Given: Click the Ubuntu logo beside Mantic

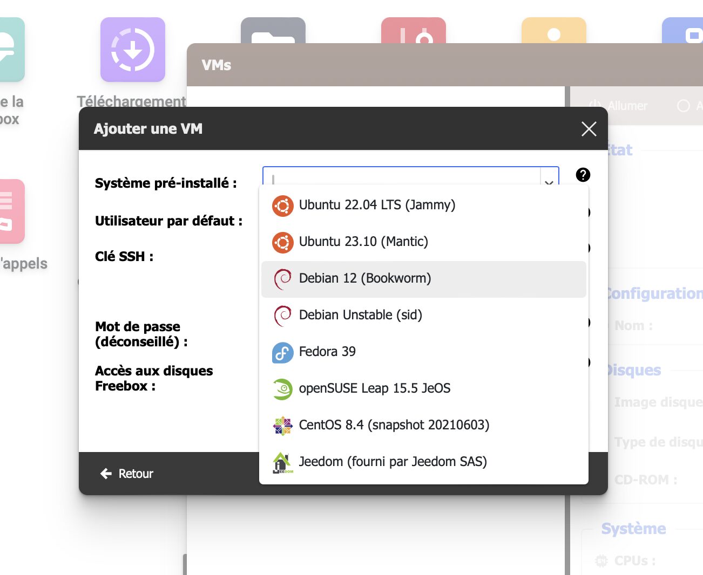Looking at the screenshot, I should coord(282,242).
